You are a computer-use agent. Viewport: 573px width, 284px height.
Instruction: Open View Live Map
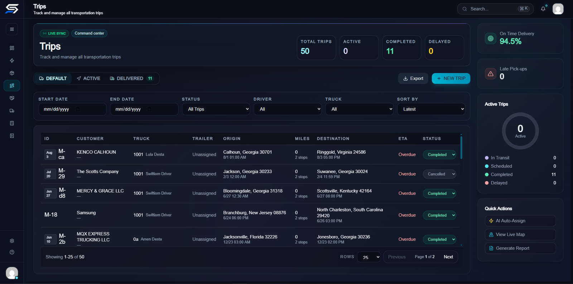(520, 235)
